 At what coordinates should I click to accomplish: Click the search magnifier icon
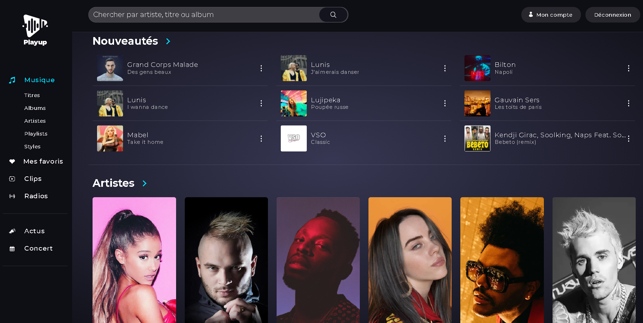pos(333,15)
